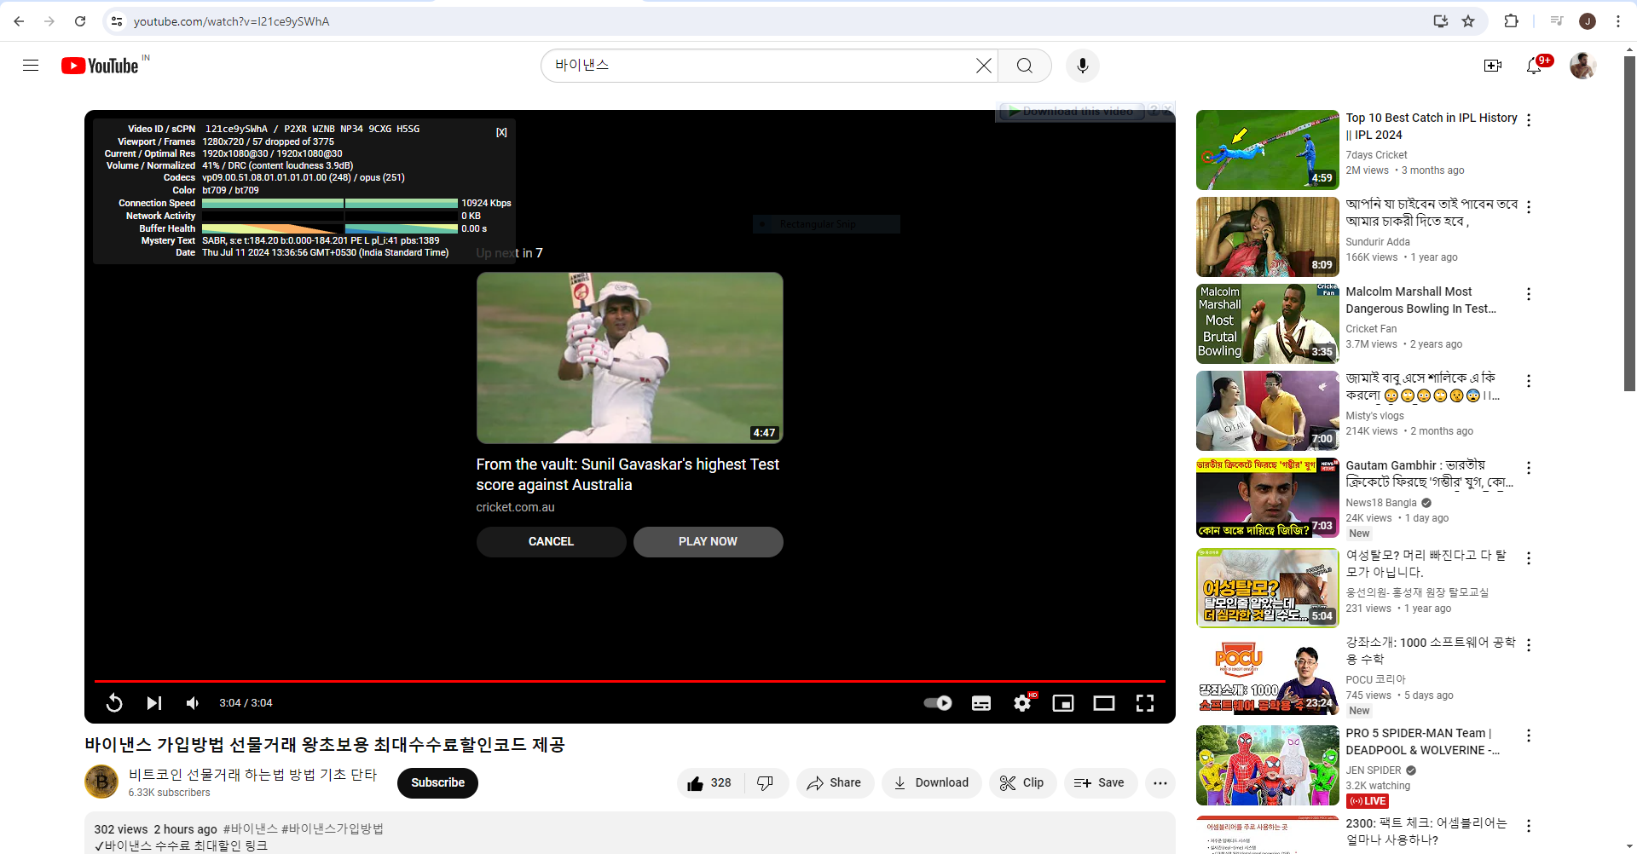The width and height of the screenshot is (1637, 854).
Task: Open the account avatar menu
Action: click(x=1583, y=66)
